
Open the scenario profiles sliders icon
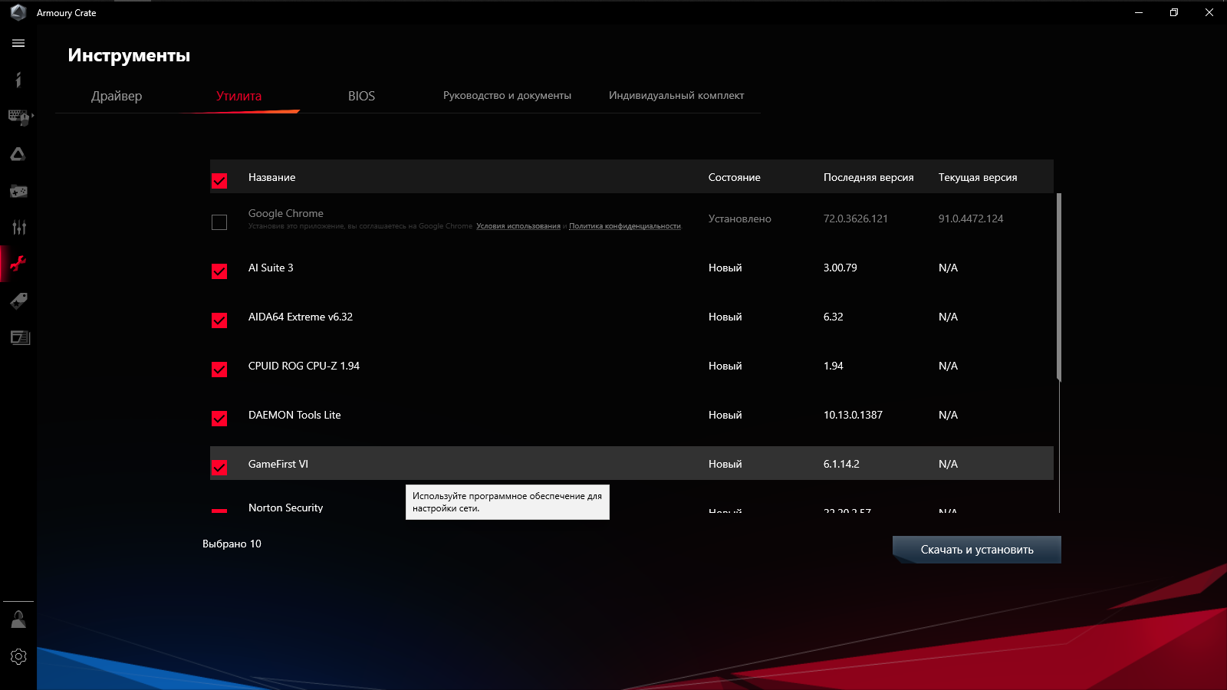[x=18, y=227]
